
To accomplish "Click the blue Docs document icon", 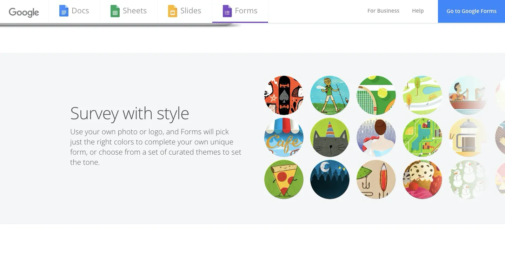I will point(64,11).
